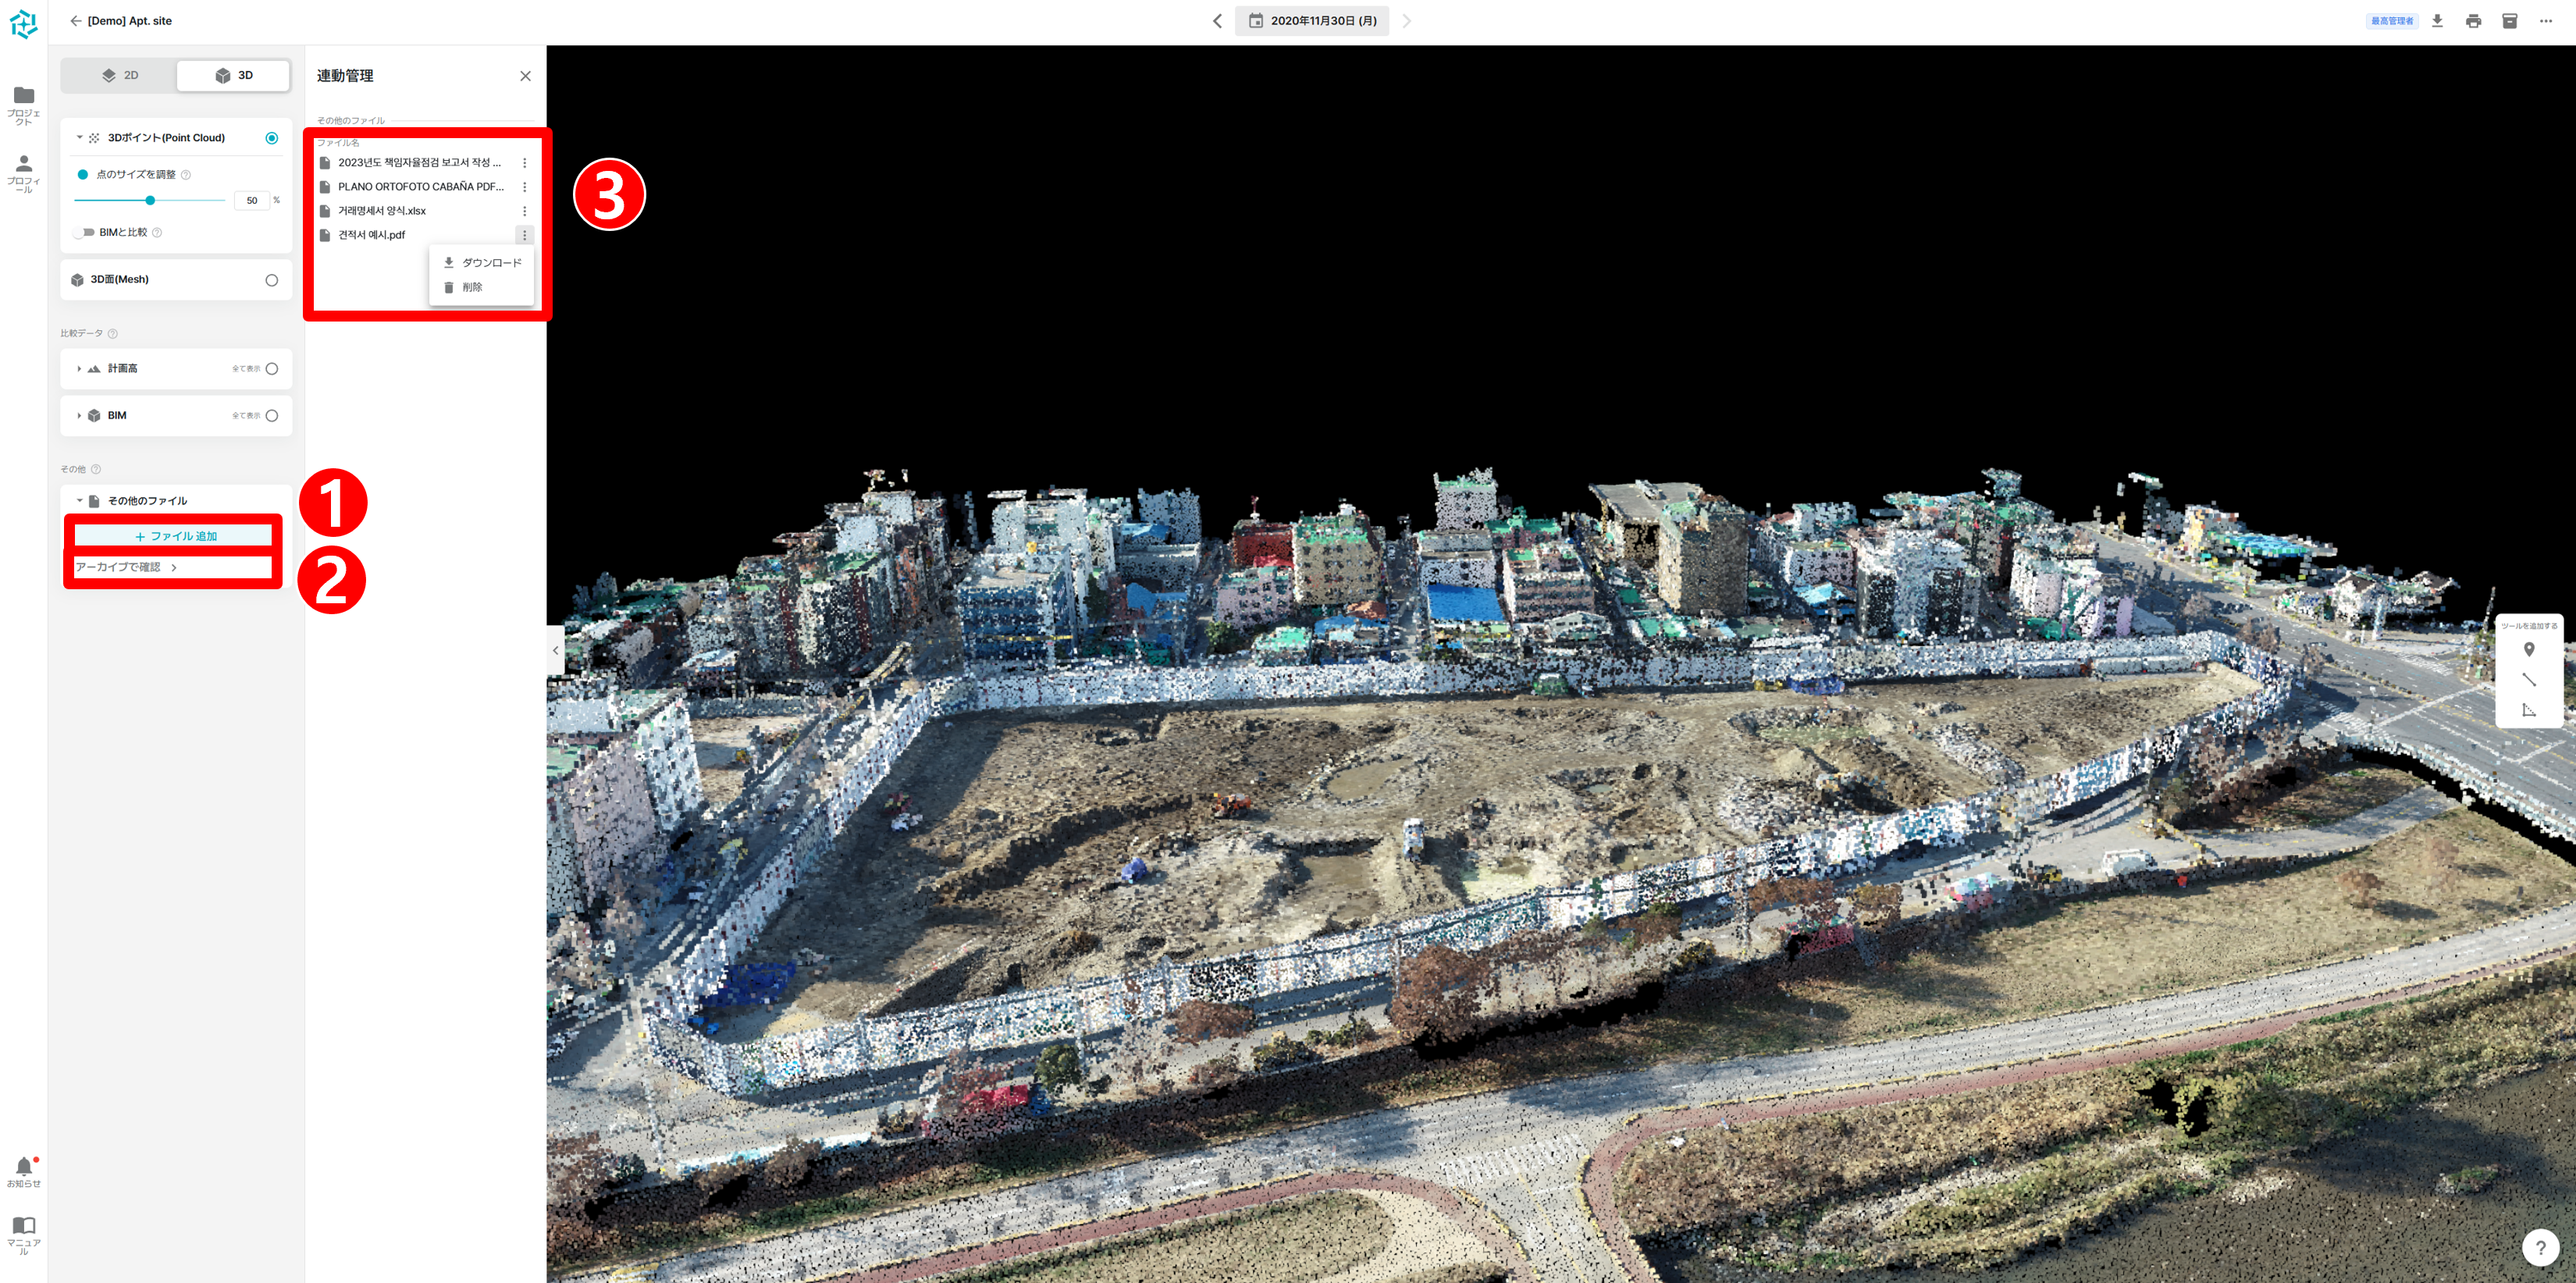Click the download icon in top toolbar
Image resolution: width=2576 pixels, height=1283 pixels.
tap(2437, 21)
